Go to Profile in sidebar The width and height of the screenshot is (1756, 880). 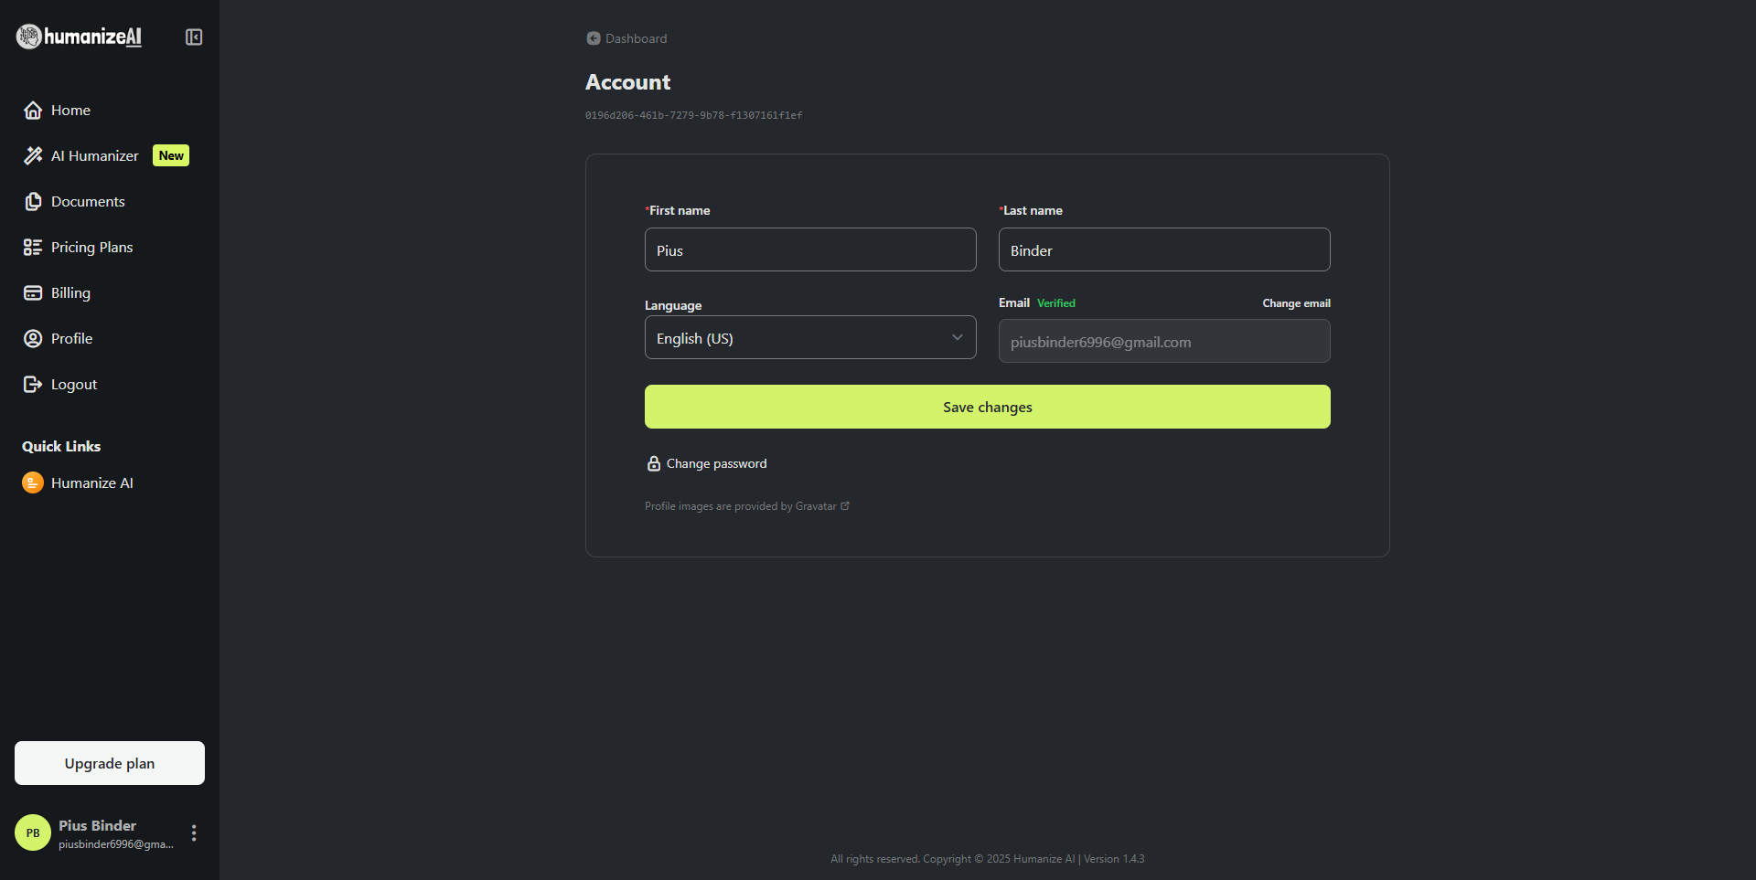click(x=71, y=339)
